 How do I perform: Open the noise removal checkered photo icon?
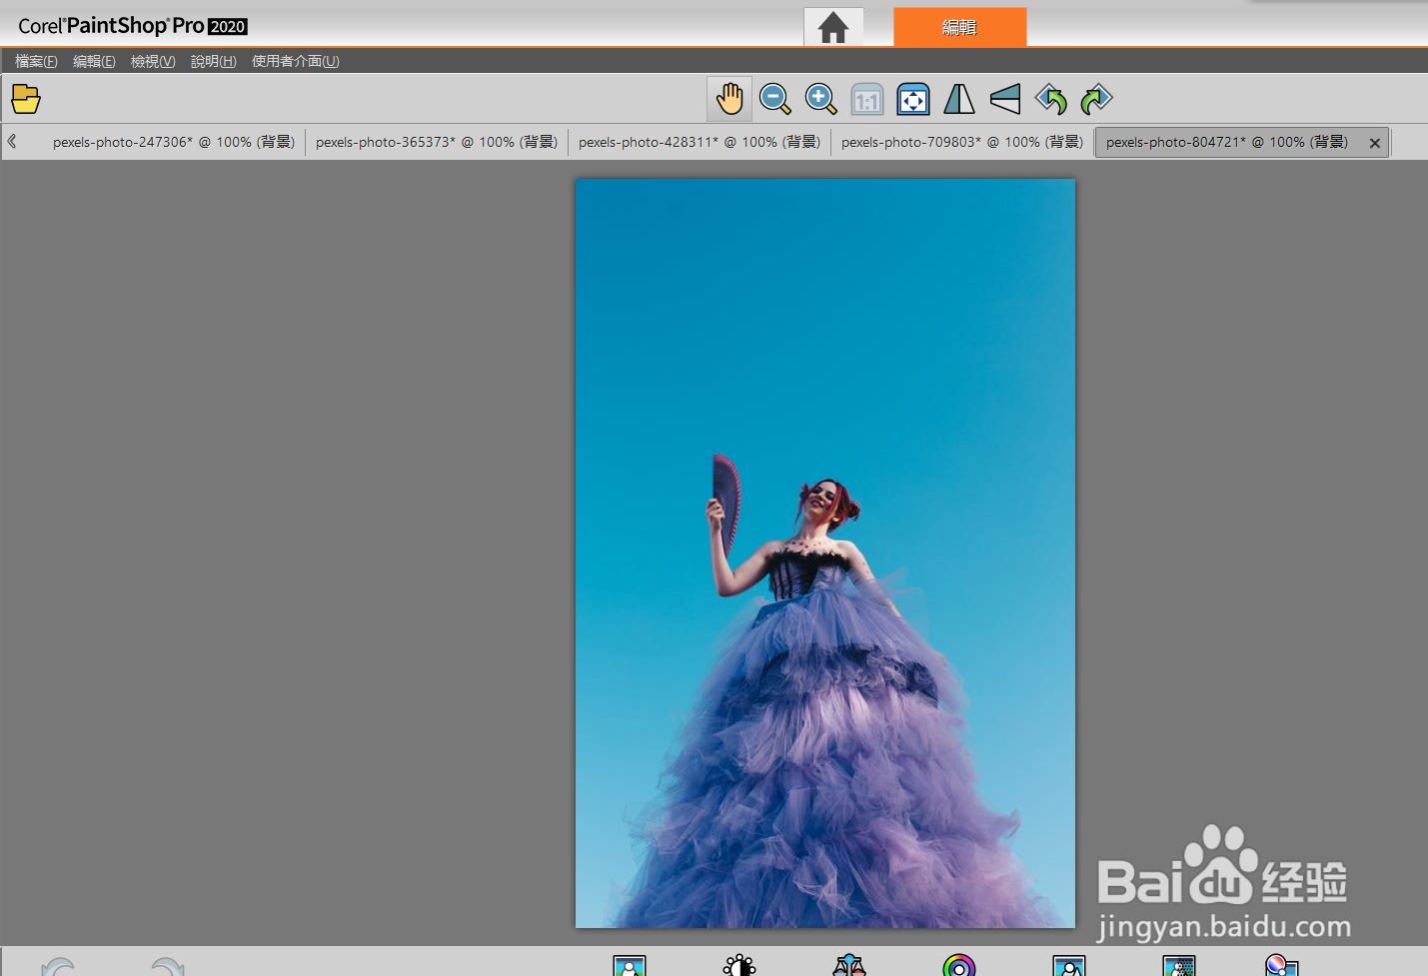click(x=1179, y=965)
